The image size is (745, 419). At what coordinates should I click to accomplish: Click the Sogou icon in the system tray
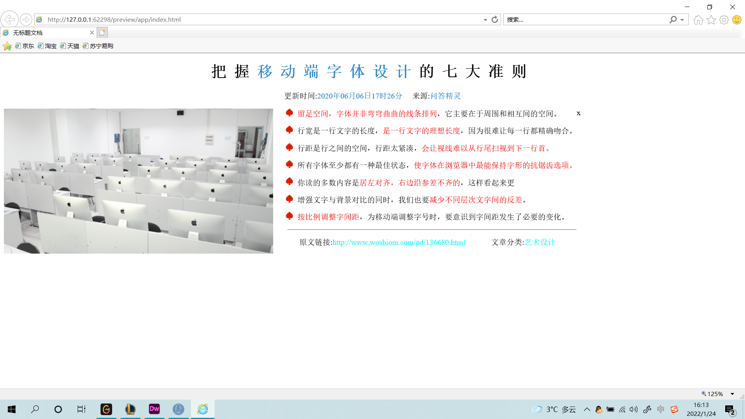pos(675,409)
